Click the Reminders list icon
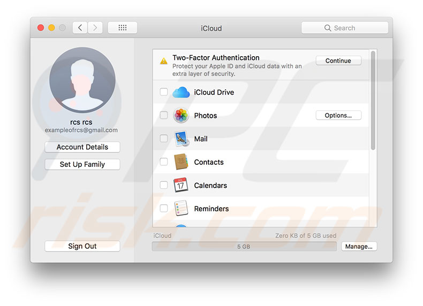423x306 pixels. tap(181, 208)
